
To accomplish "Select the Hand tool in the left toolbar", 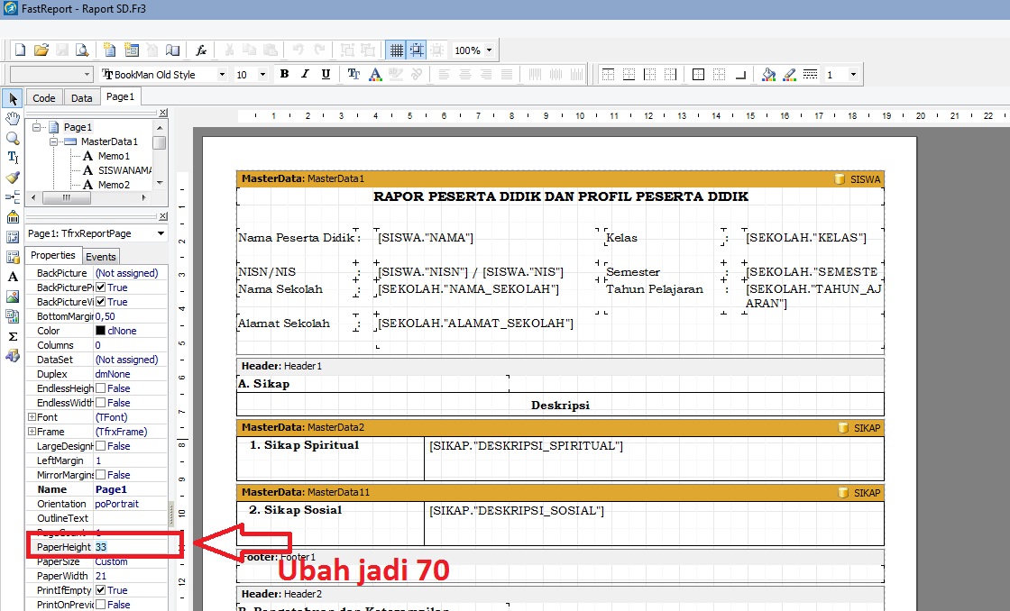I will point(13,118).
